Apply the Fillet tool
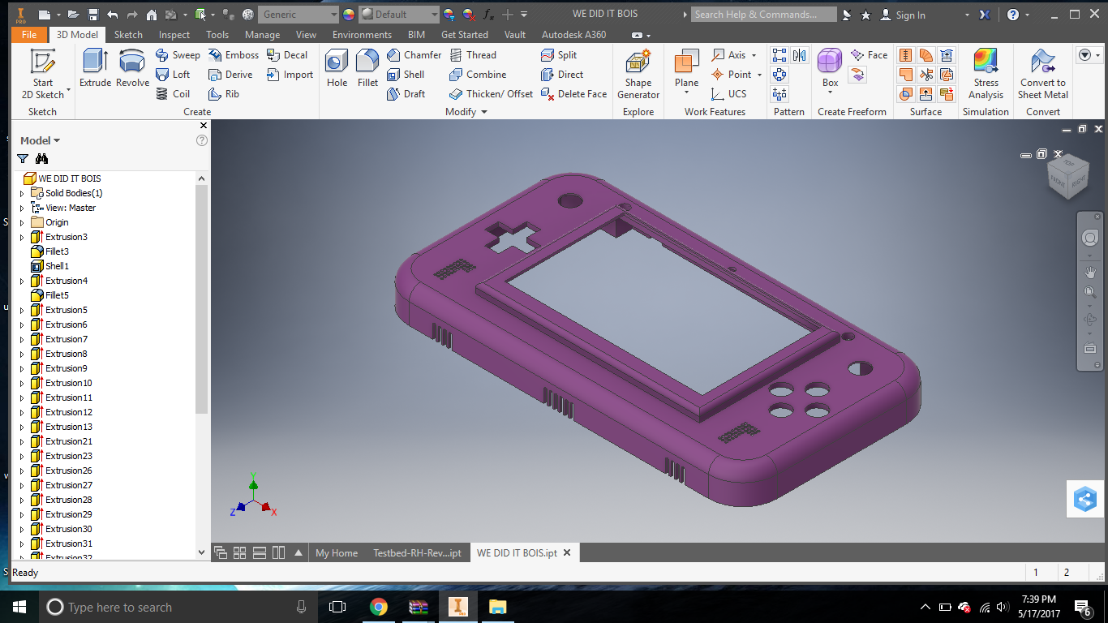Screen dimensions: 1108x623 (x=367, y=68)
